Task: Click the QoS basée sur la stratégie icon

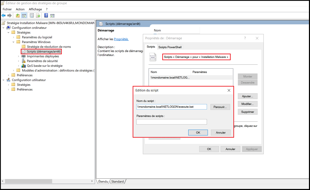Action: (x=24, y=66)
